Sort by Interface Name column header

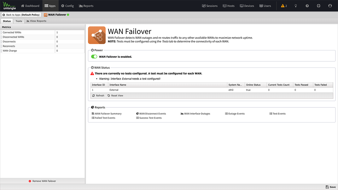click(167, 85)
